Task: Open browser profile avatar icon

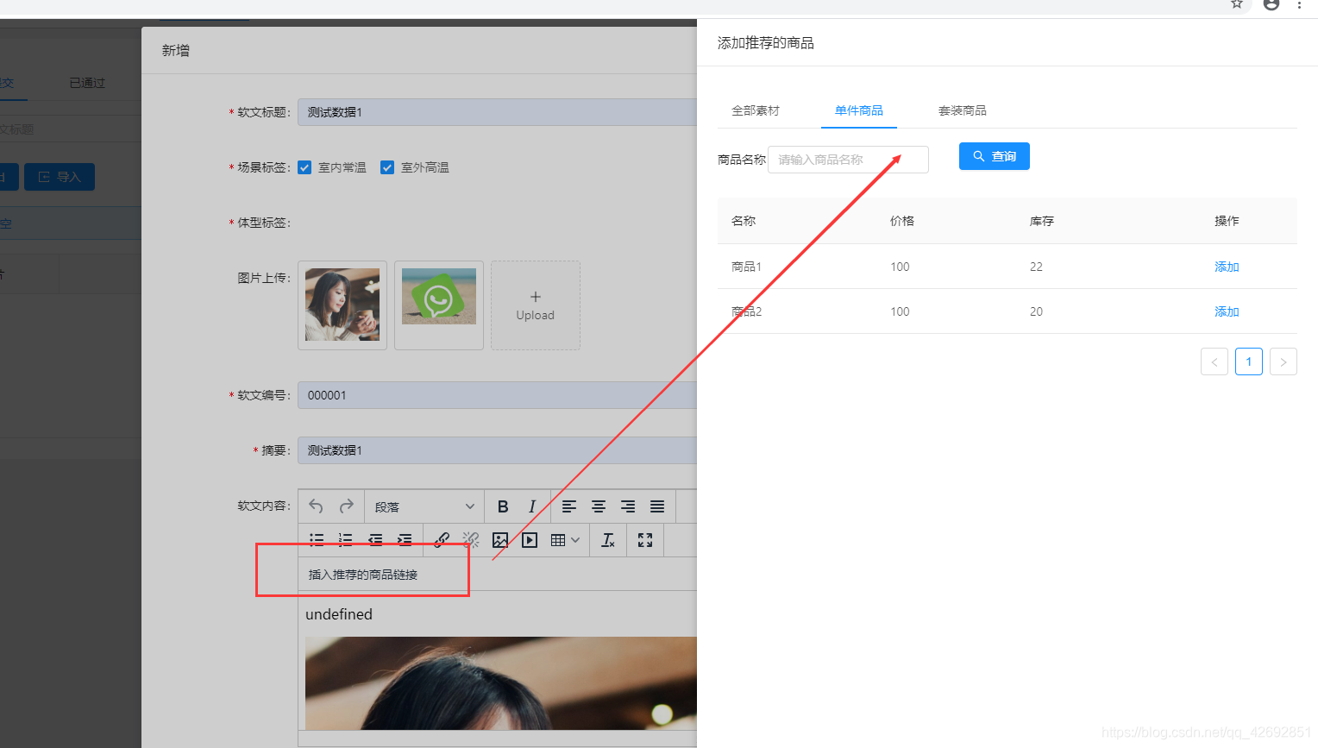Action: click(x=1271, y=4)
